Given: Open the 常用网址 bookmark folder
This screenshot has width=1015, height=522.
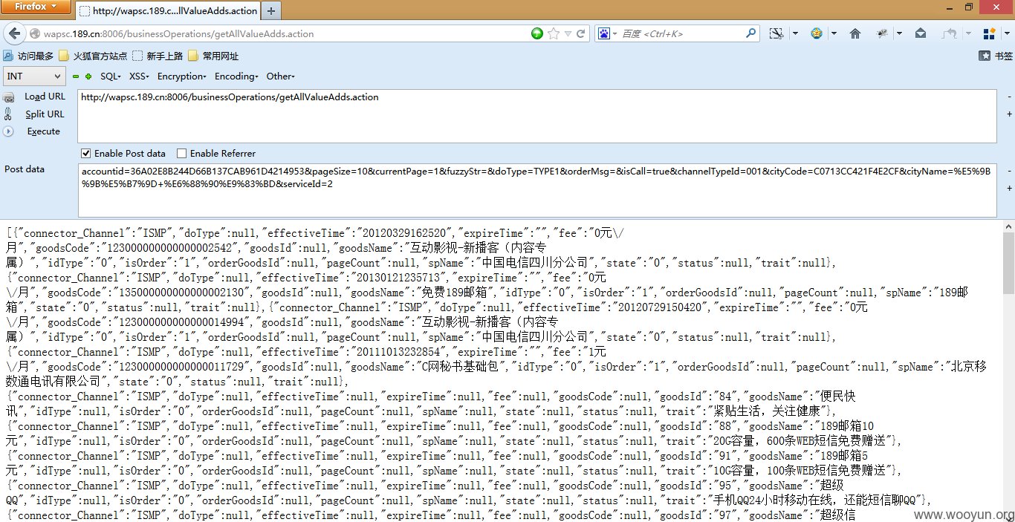Looking at the screenshot, I should [x=213, y=56].
